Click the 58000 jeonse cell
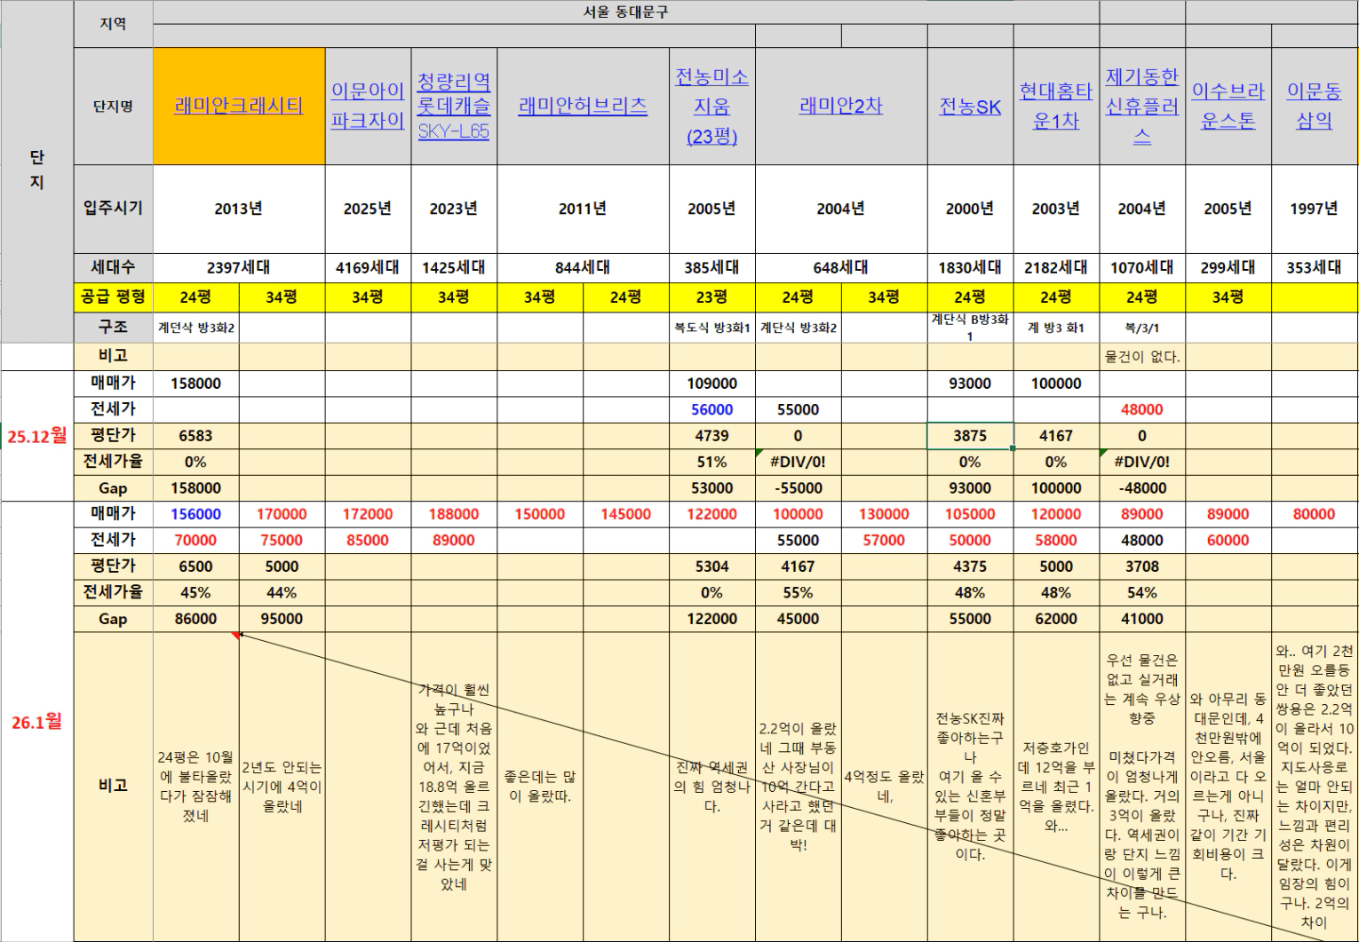 1056,540
